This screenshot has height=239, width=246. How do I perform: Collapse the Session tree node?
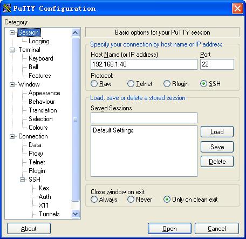[12, 32]
